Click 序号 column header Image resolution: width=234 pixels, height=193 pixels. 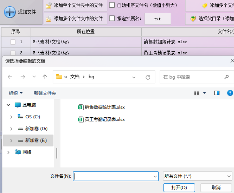coord(16,32)
